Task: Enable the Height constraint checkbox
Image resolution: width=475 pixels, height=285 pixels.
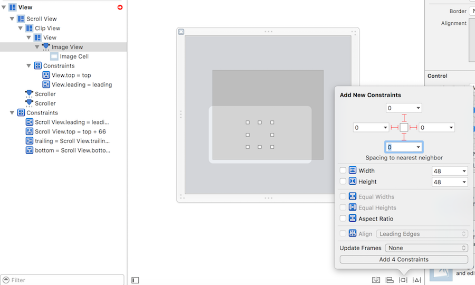Action: click(x=343, y=182)
